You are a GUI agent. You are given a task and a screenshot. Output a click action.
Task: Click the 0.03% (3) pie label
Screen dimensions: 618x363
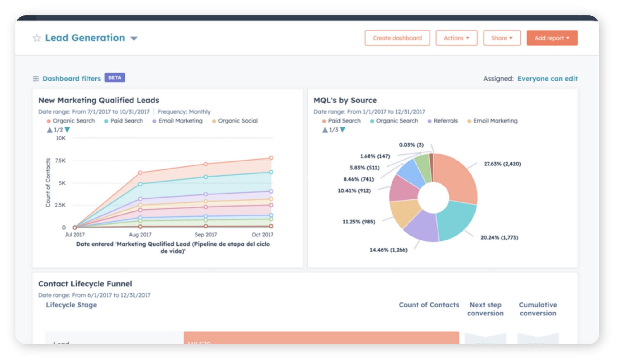(x=411, y=145)
